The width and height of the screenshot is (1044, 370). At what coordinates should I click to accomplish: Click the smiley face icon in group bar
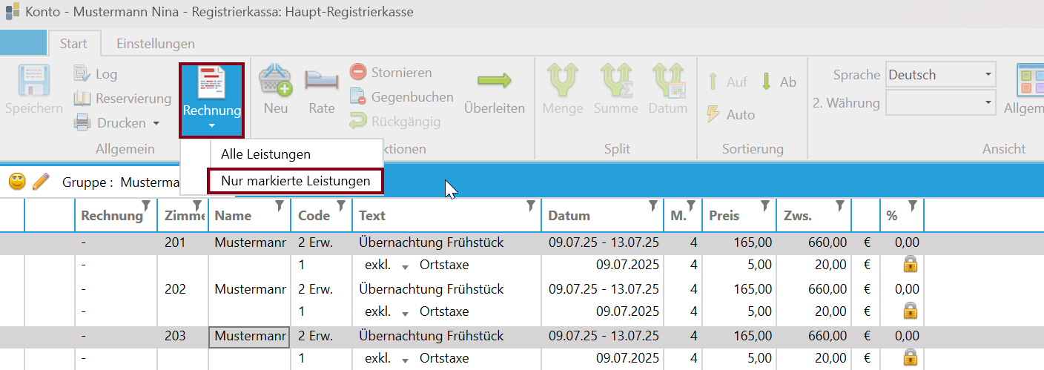[17, 181]
